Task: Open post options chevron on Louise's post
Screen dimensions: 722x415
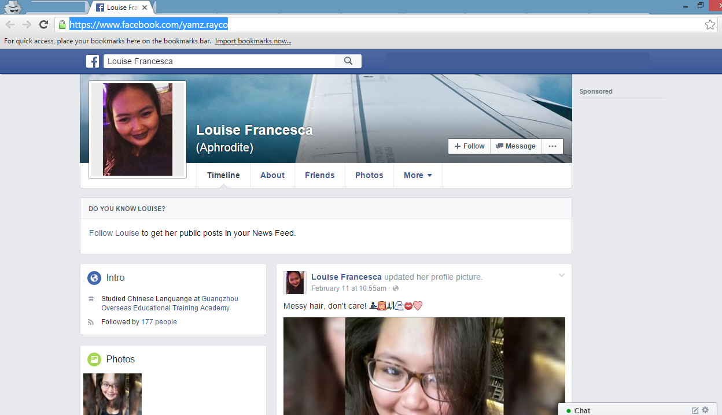Action: [561, 276]
